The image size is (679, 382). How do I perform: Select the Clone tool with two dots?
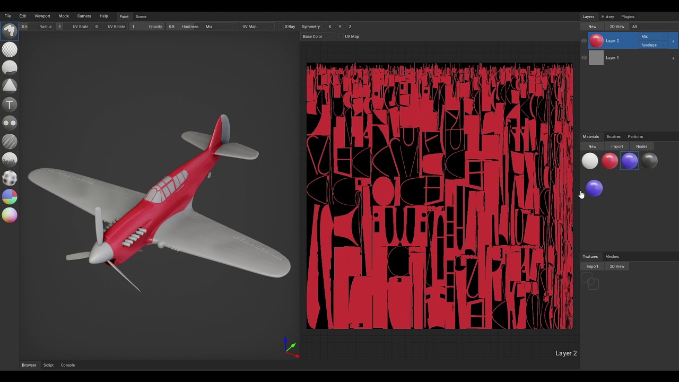(10, 123)
